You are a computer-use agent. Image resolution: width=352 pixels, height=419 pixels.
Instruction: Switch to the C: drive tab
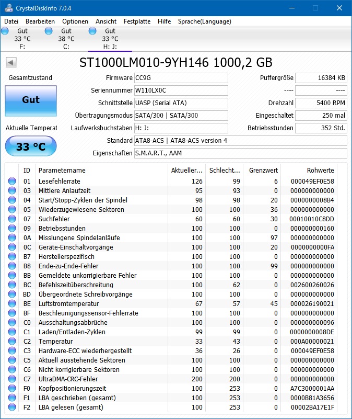(66, 39)
